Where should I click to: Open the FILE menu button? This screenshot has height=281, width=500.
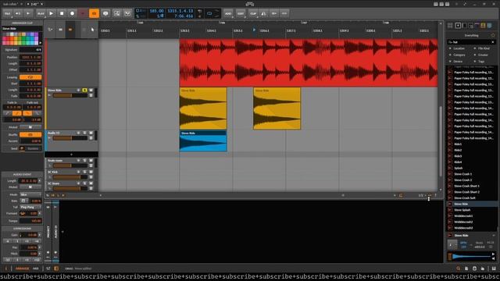coord(7,13)
